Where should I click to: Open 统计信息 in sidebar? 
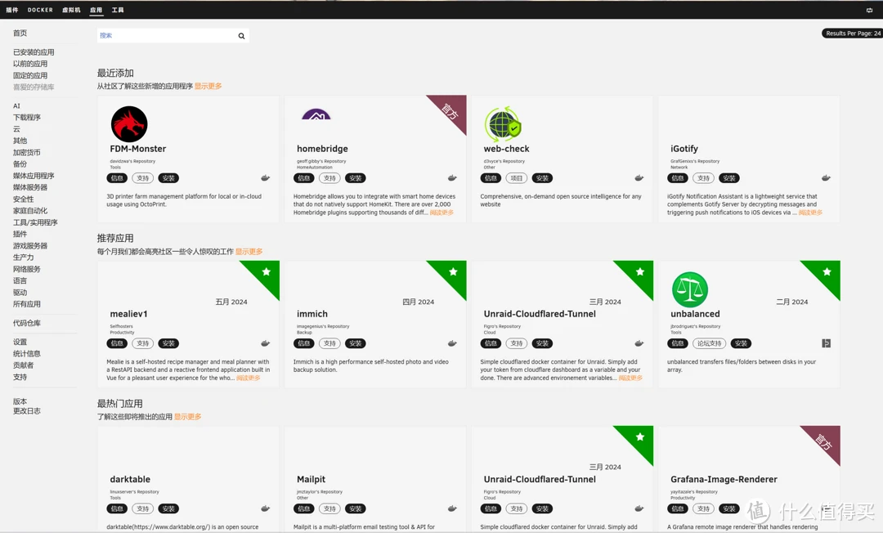pyautogui.click(x=27, y=354)
